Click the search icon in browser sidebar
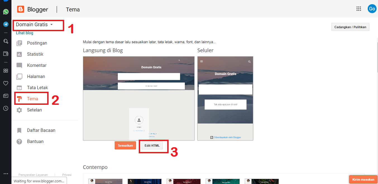This screenshot has width=378, height=184. pyautogui.click(x=6, y=41)
